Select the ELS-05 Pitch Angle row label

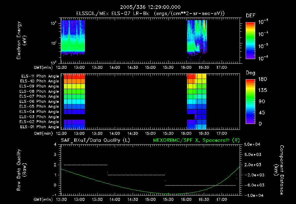(x=39, y=107)
